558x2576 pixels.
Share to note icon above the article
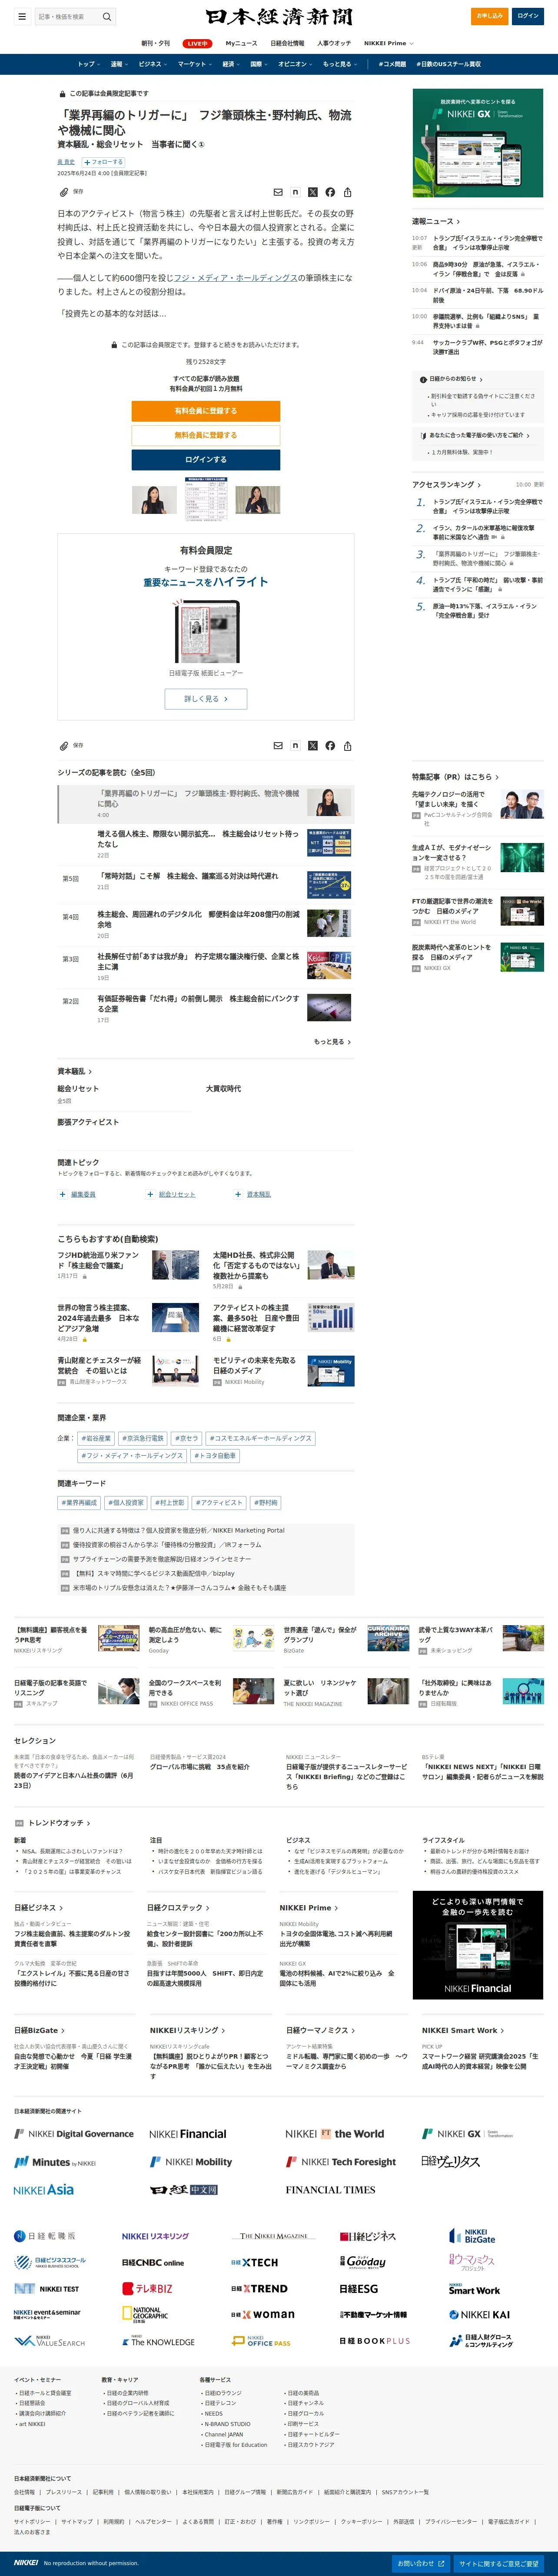(295, 192)
